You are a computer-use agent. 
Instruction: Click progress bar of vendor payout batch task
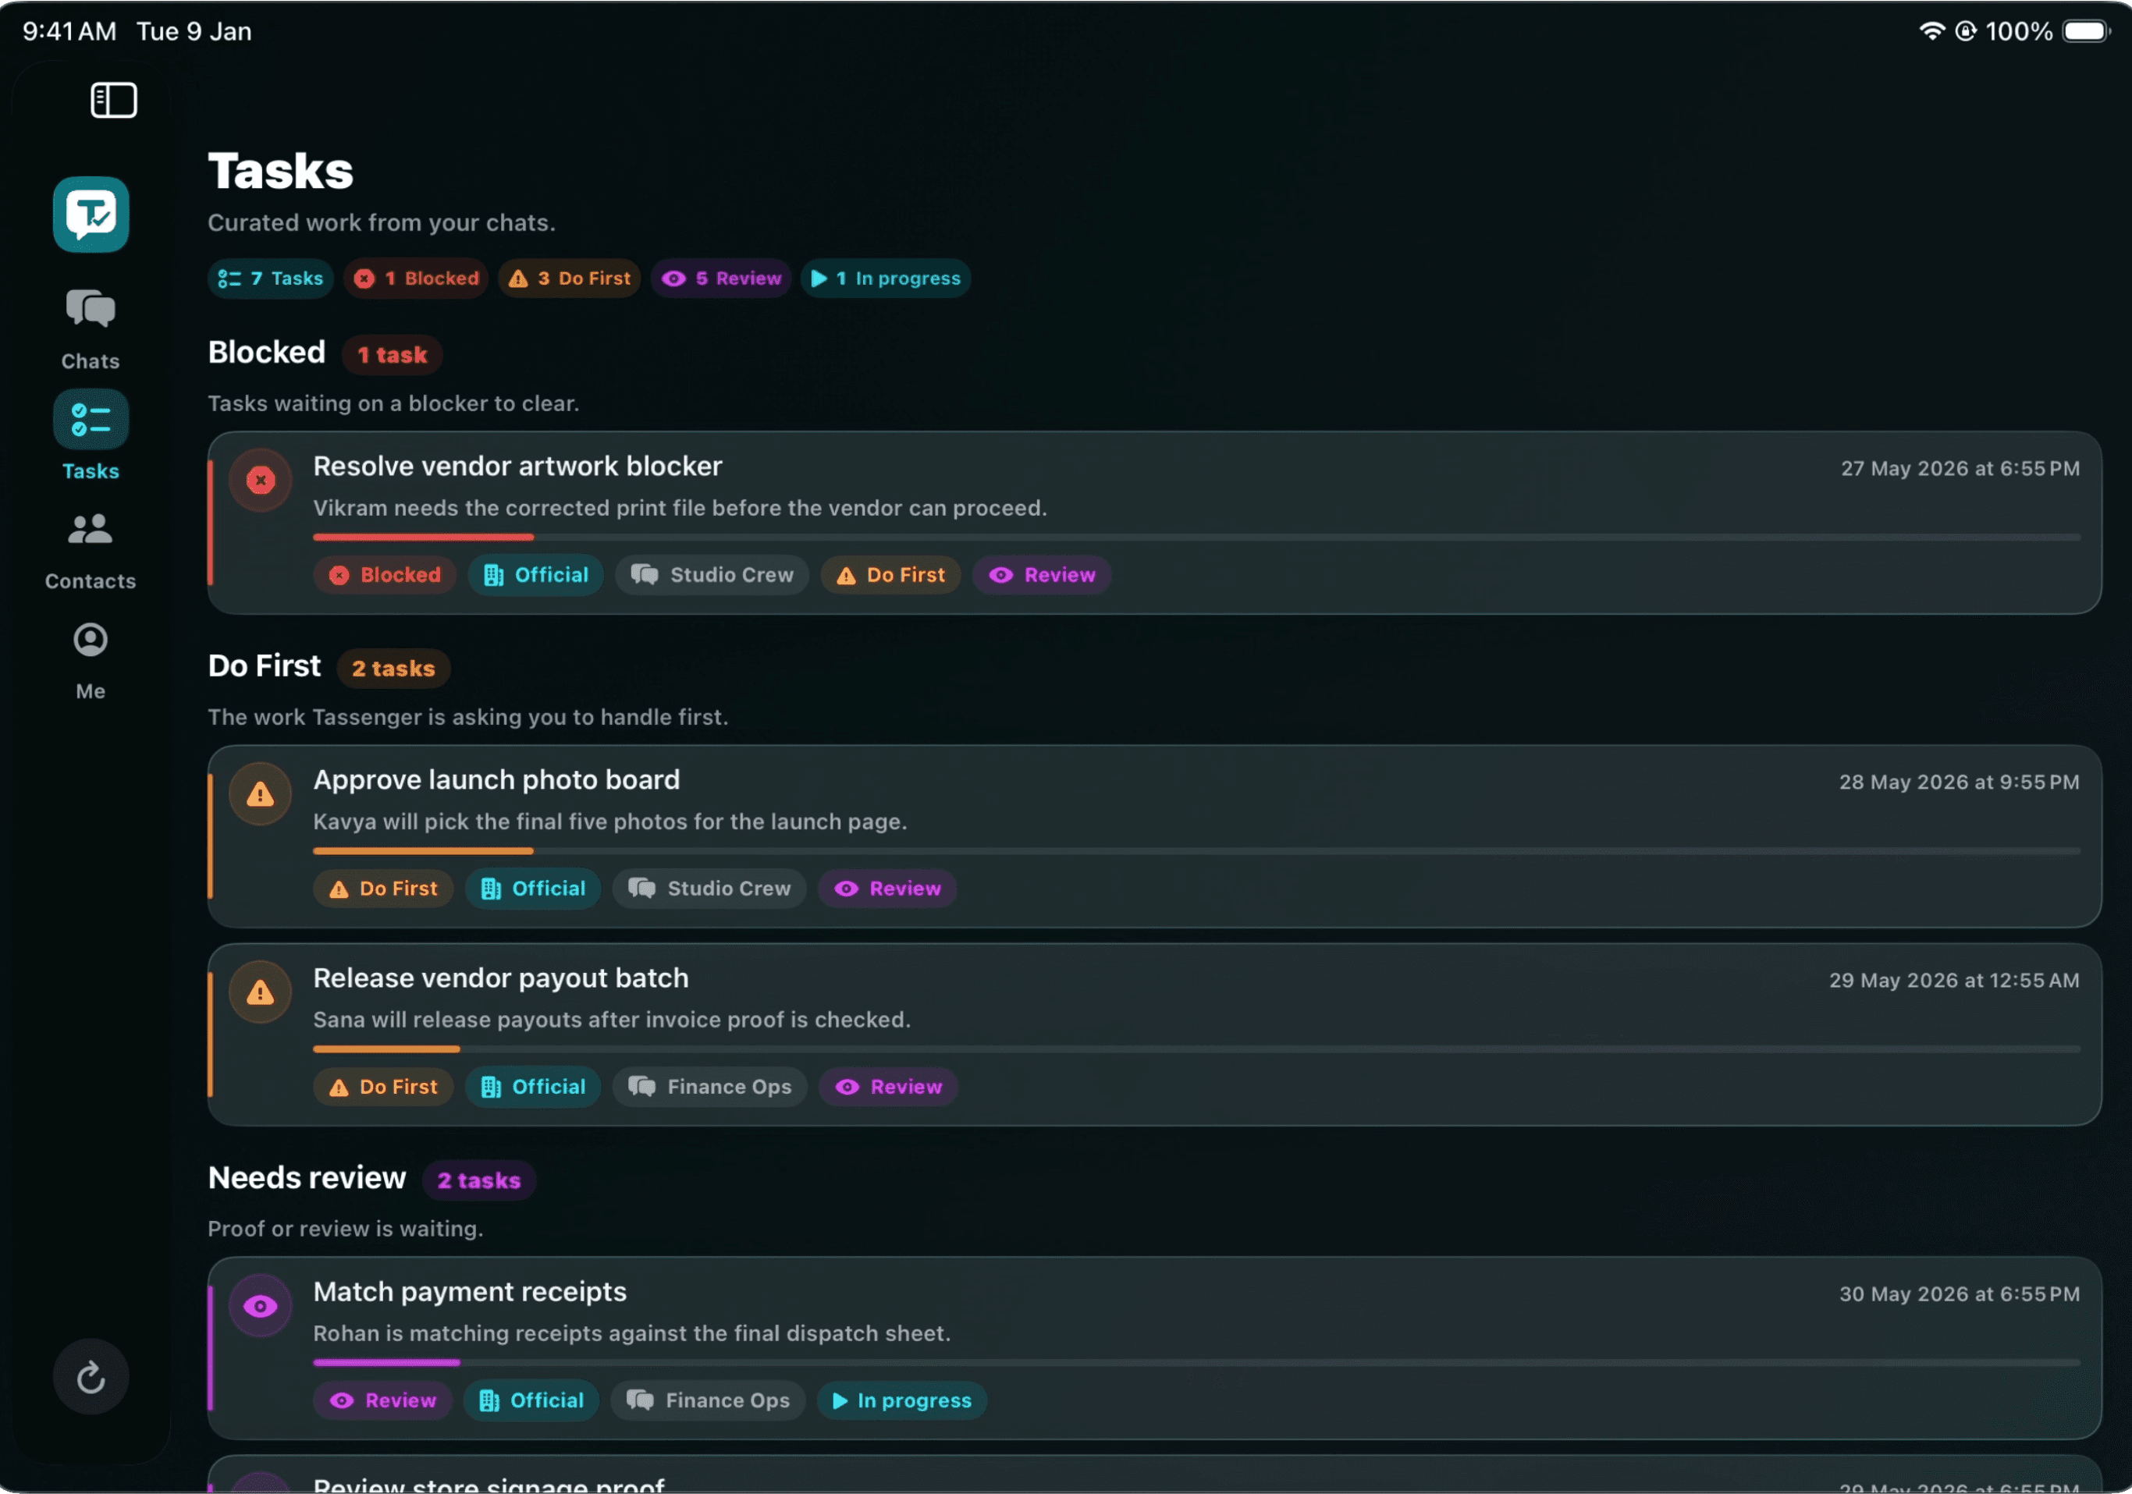1196,1049
